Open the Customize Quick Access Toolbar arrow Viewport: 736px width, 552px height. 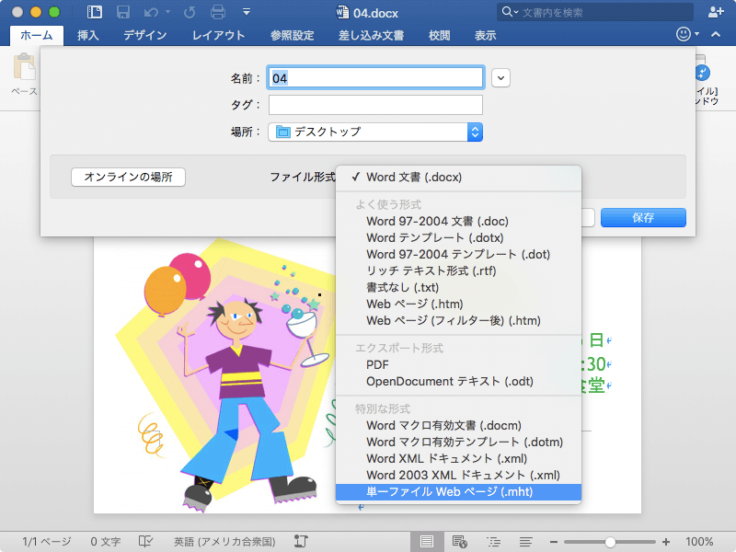tap(247, 12)
